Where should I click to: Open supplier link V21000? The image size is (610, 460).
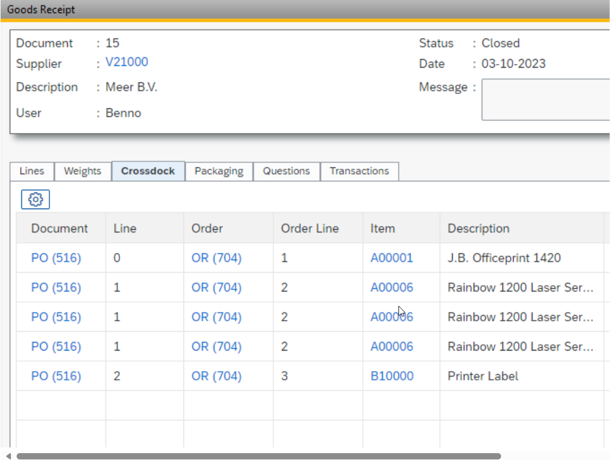coord(127,62)
